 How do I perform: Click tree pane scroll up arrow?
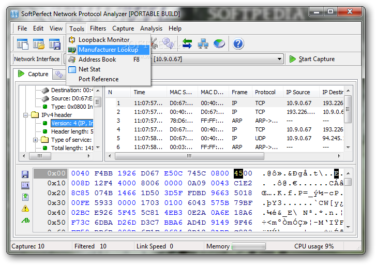98,91
